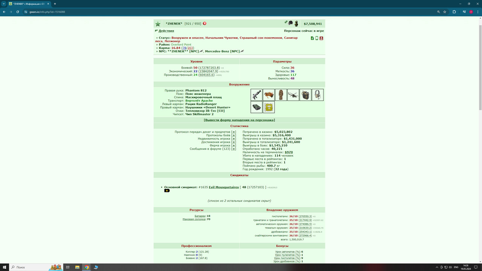Screen dimensions: 482x271
Task: Open the Evil Mousquetaires syndicate link
Action: coord(224,187)
